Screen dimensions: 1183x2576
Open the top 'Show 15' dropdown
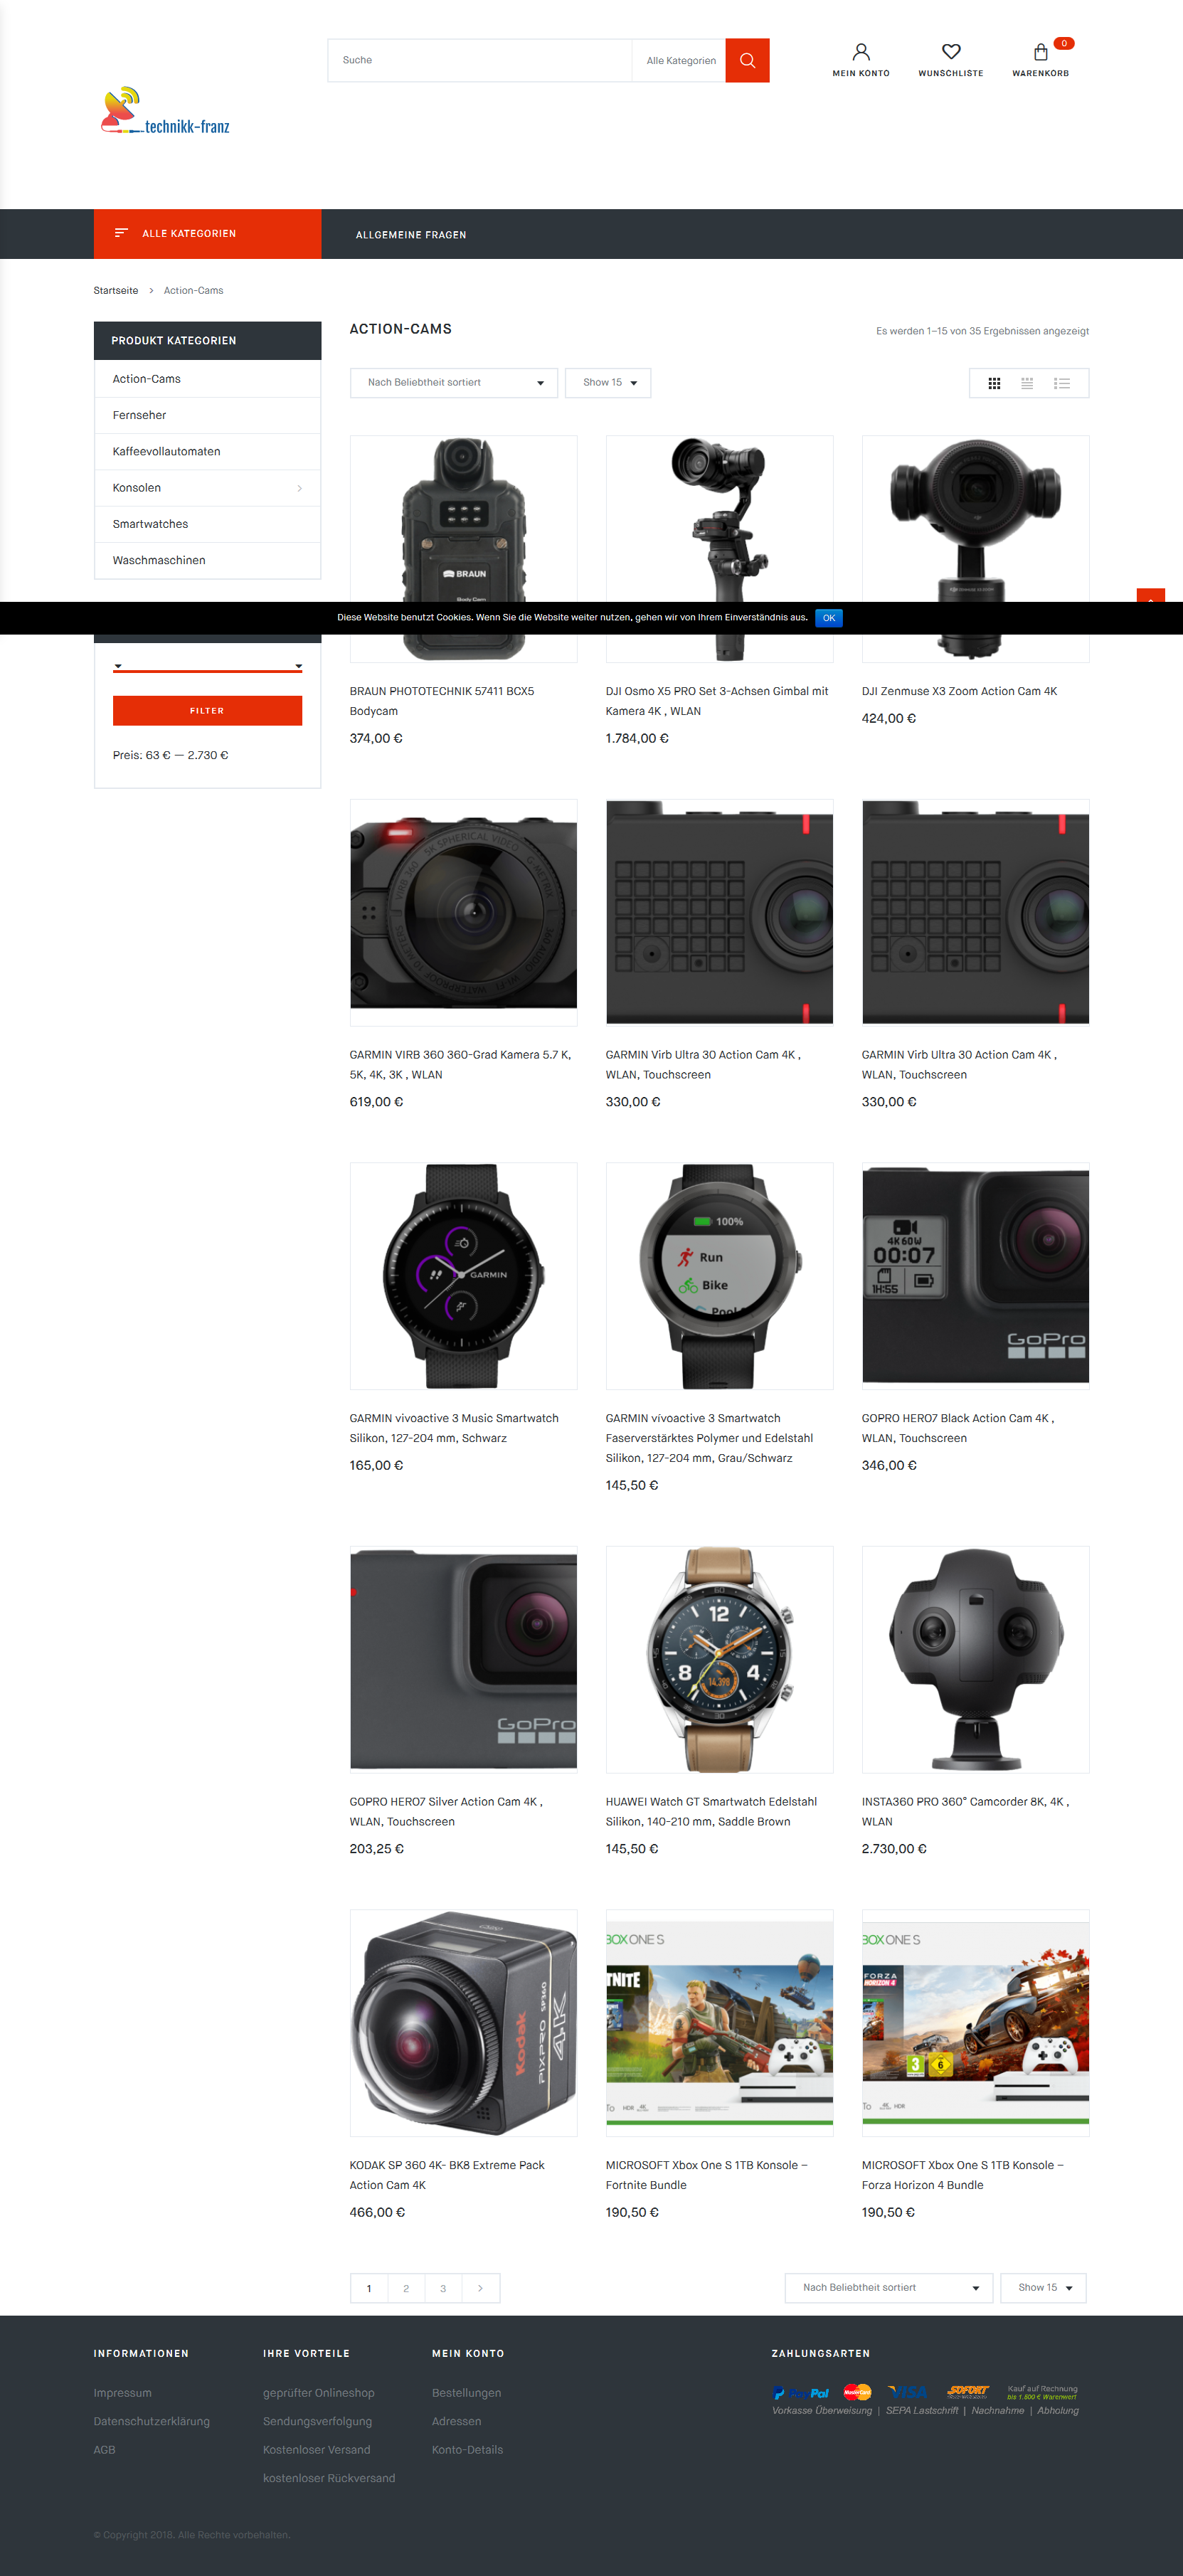click(x=608, y=383)
